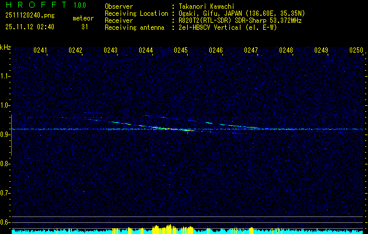Click the yellow signal power bar graph
368x234 pixels.
pyautogui.click(x=161, y=229)
